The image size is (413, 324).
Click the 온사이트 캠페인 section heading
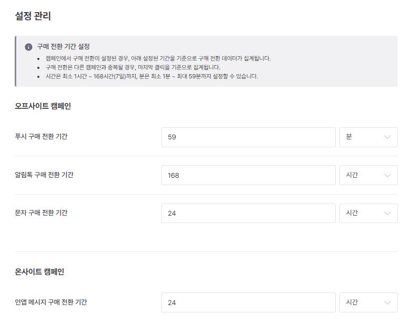(39, 272)
